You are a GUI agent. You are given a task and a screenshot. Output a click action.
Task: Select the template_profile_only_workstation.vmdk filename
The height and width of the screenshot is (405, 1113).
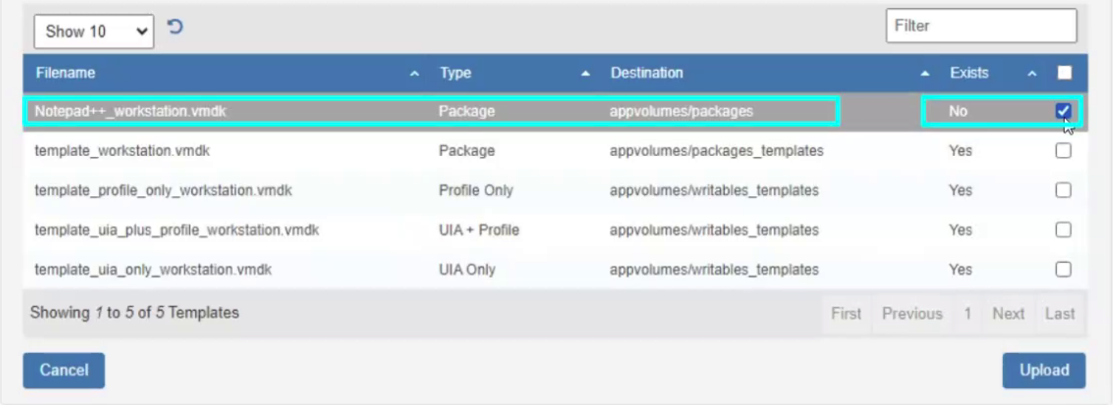[x=163, y=190]
